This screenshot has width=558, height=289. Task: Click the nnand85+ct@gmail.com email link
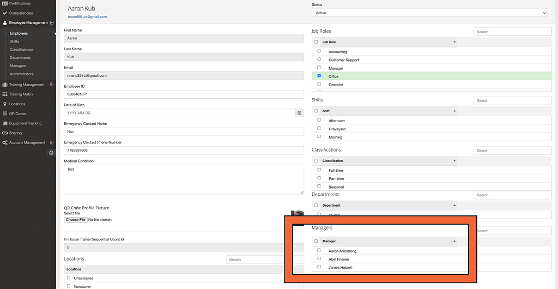pyautogui.click(x=87, y=17)
